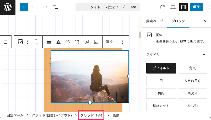Select the デフォルト style option
The image size is (211, 120).
[161, 68]
